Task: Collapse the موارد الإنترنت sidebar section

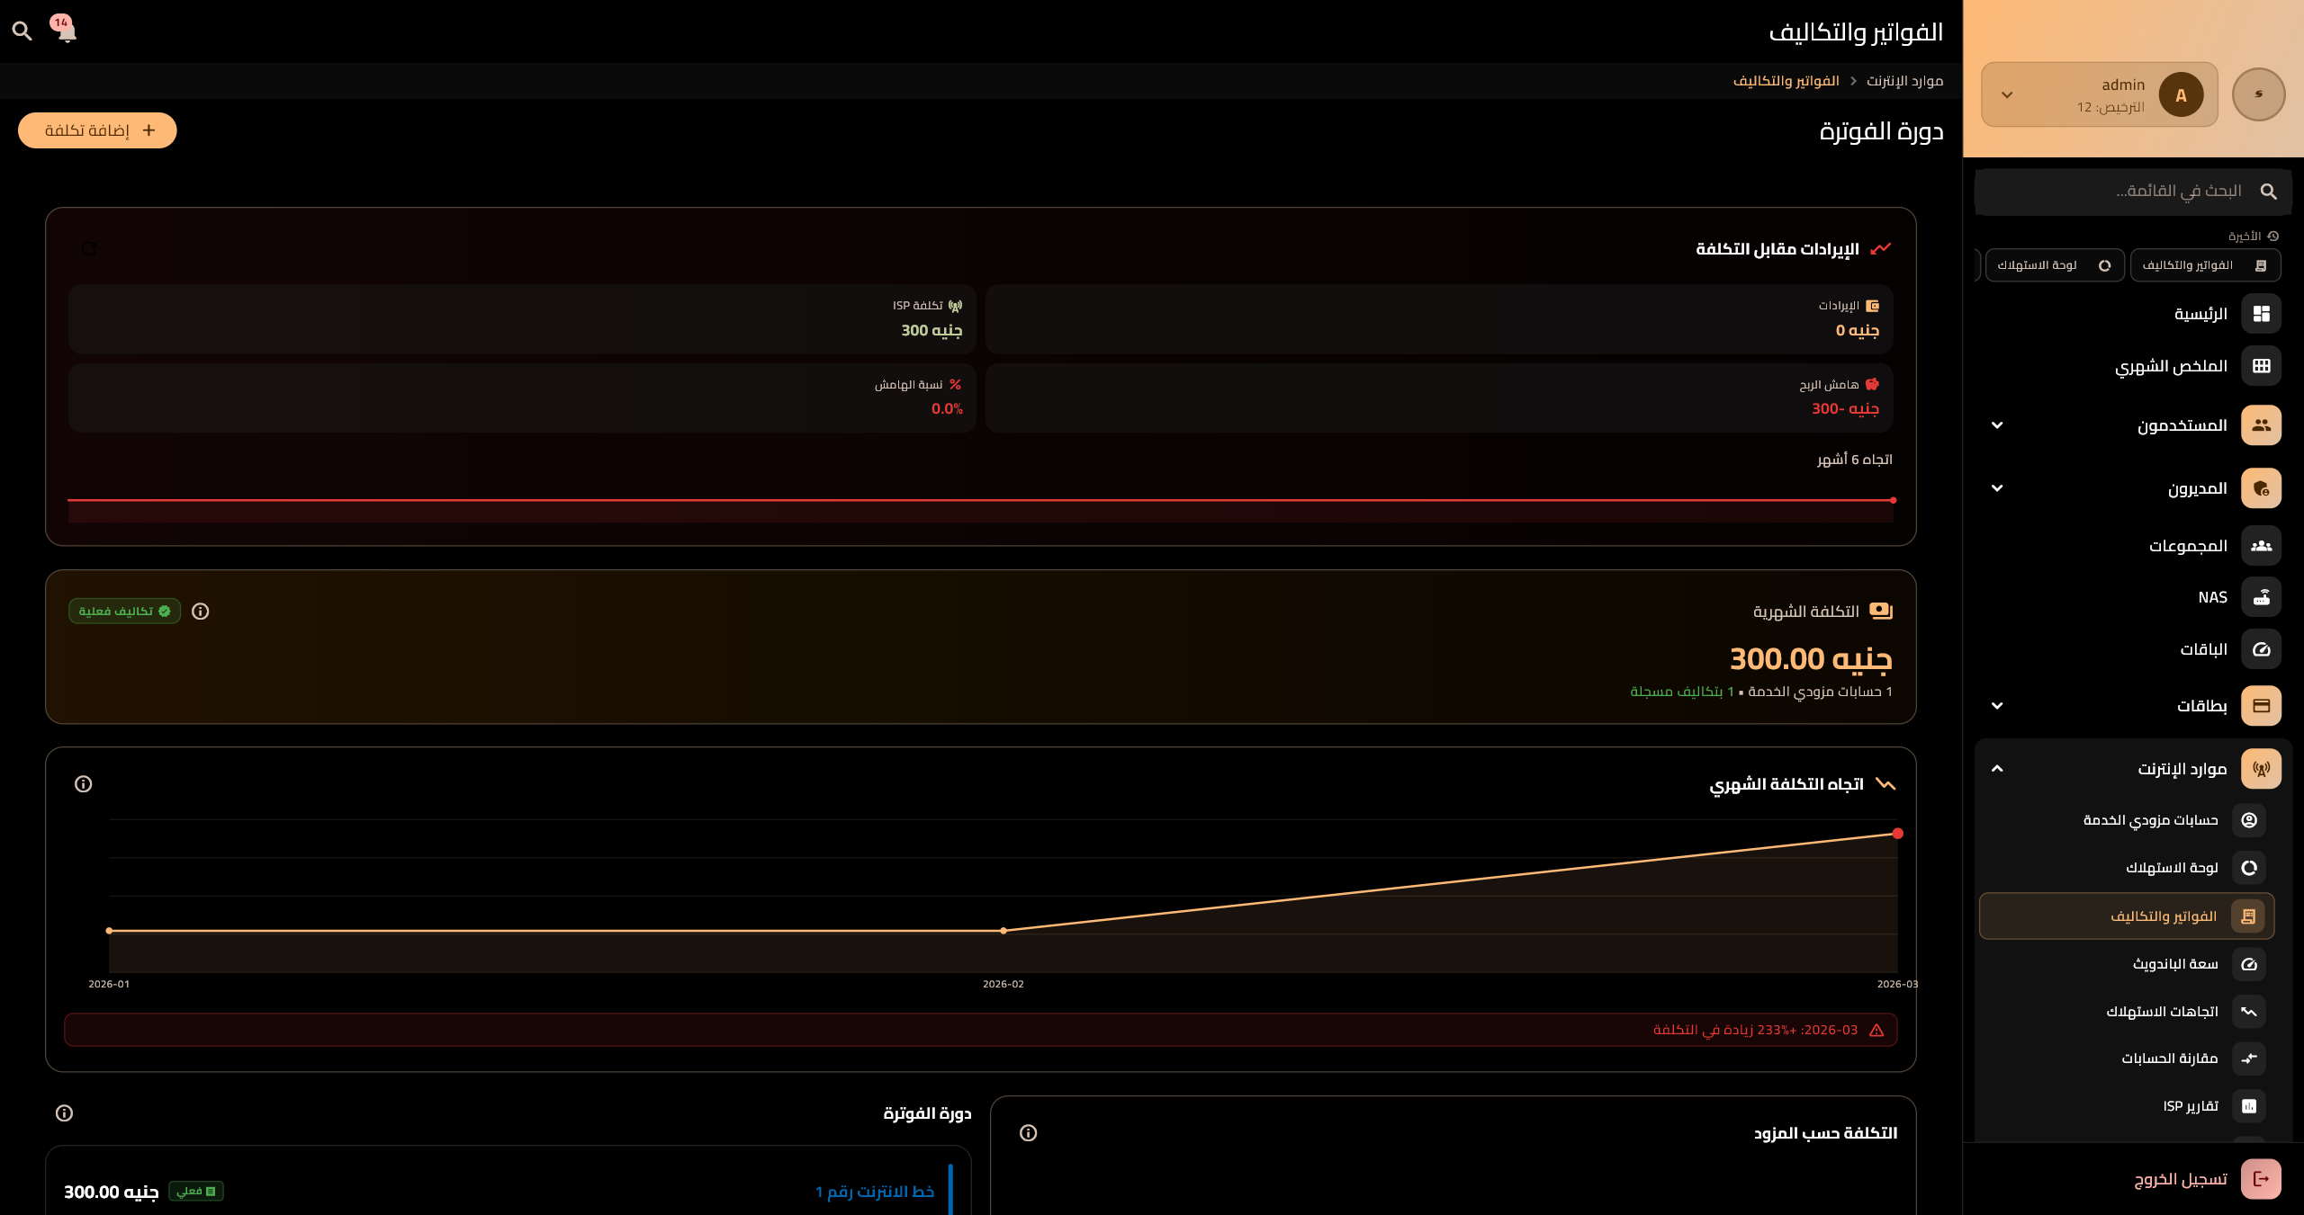Action: [1997, 769]
